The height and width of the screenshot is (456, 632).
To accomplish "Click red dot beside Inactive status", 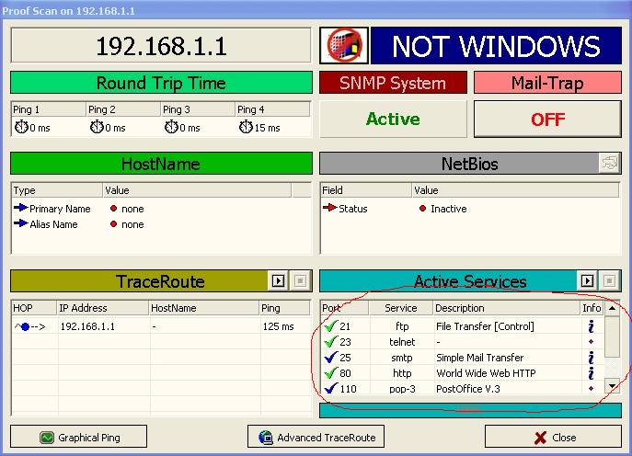I will point(422,209).
